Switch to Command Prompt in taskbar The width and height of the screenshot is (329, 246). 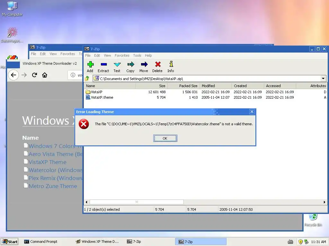pyautogui.click(x=41, y=242)
